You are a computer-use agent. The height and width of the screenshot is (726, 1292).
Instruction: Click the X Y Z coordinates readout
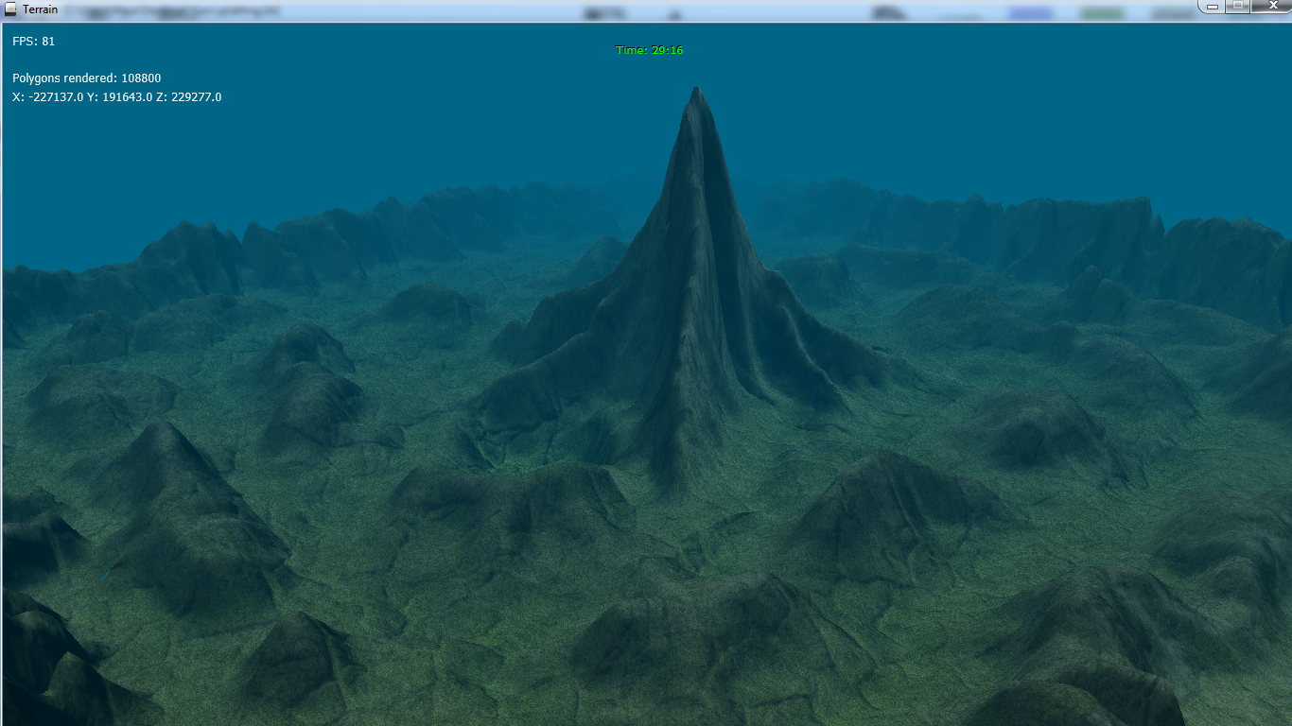pyautogui.click(x=116, y=97)
